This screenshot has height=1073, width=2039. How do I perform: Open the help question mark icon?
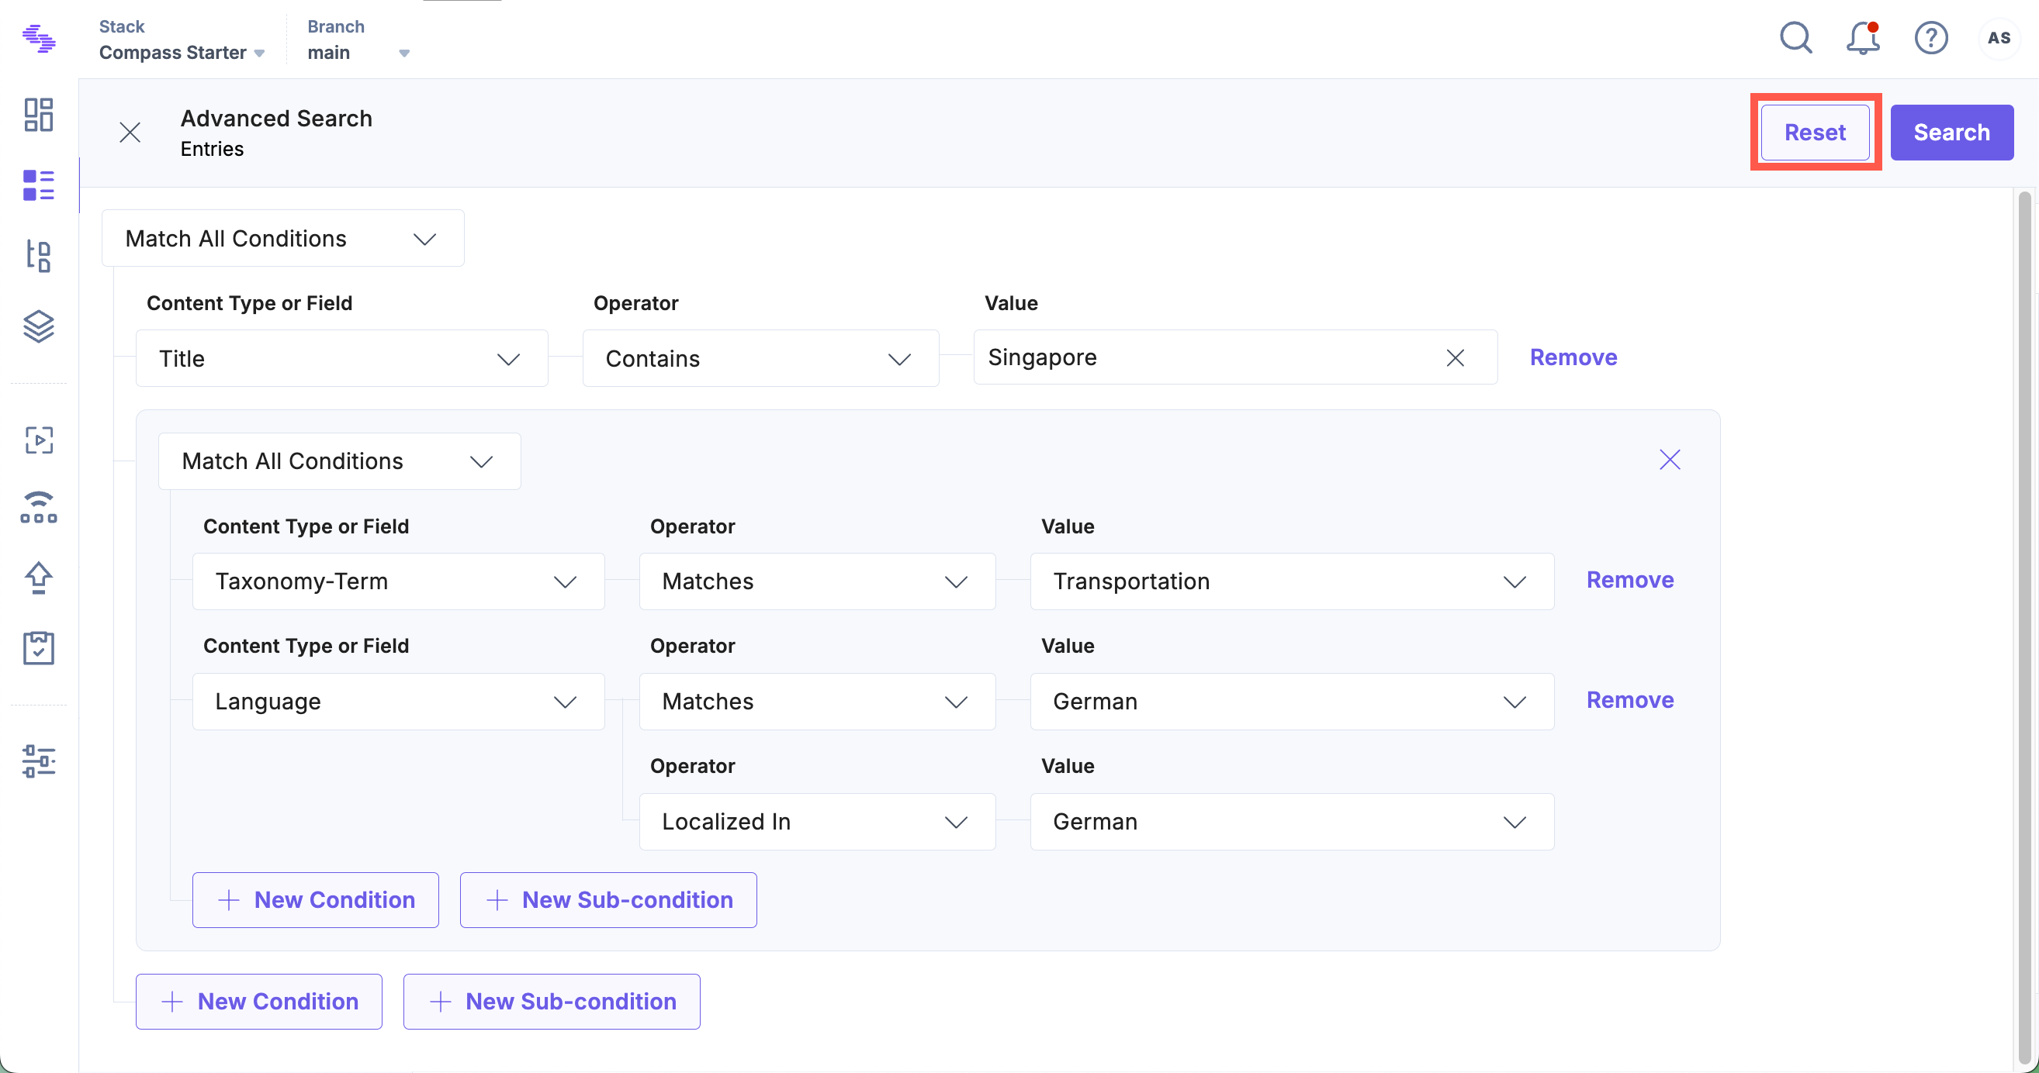pyautogui.click(x=1931, y=38)
